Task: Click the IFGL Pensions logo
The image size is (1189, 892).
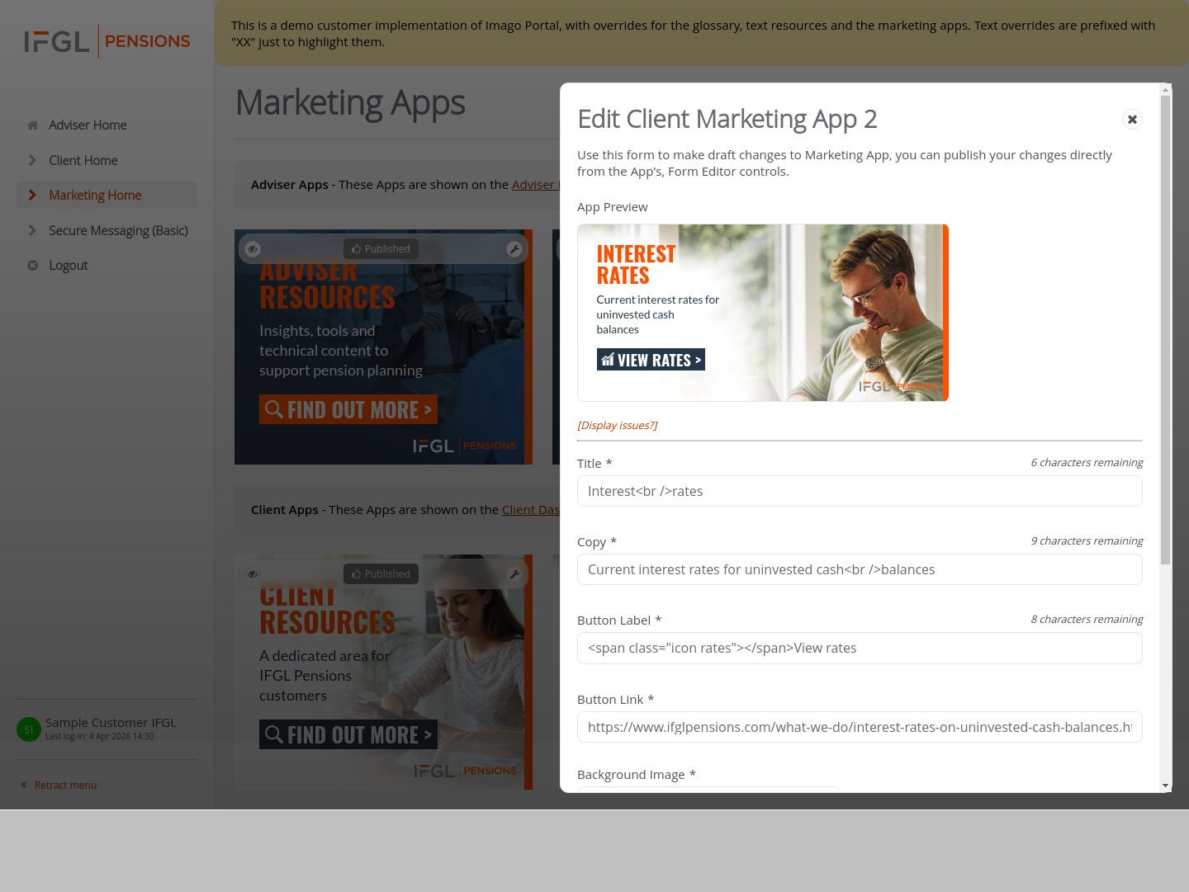Action: tap(107, 41)
